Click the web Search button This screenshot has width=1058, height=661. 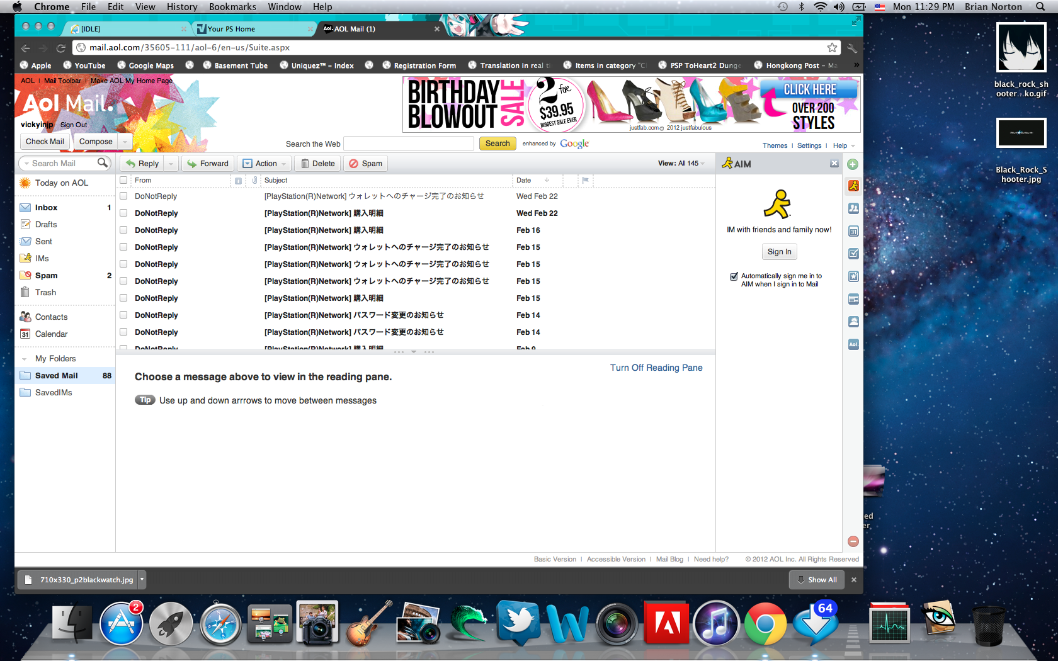coord(498,144)
